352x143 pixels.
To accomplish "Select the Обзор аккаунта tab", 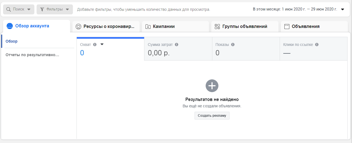I will pyautogui.click(x=32, y=26).
